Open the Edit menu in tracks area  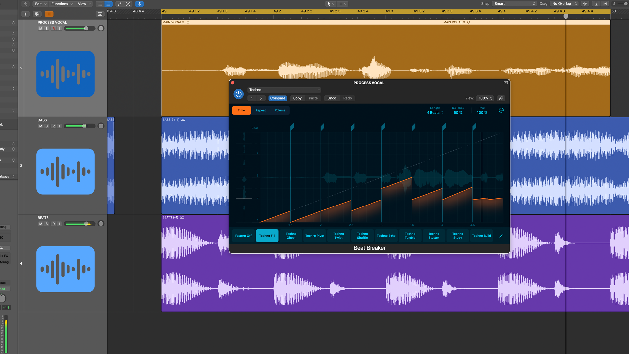pos(41,4)
